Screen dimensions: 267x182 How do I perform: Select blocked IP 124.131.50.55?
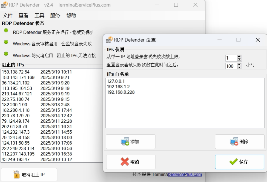click(x=15, y=143)
